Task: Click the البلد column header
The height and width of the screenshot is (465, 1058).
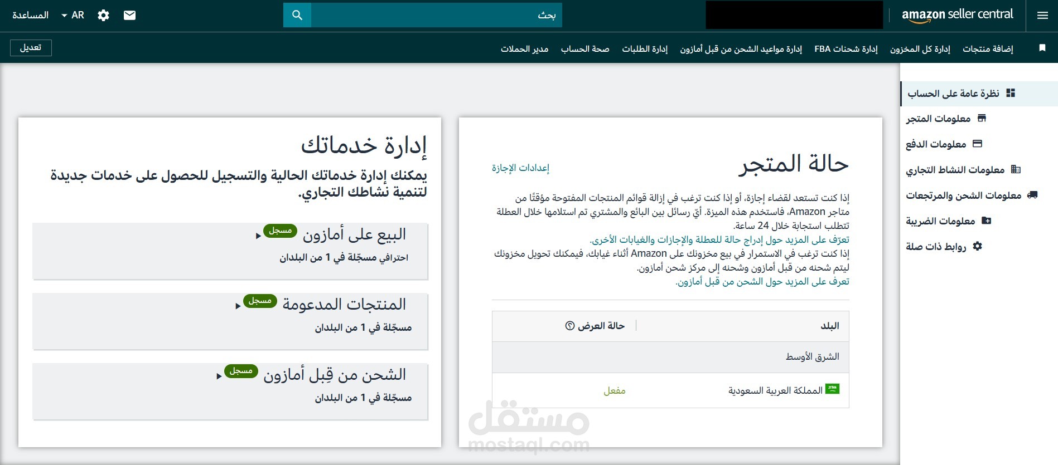Action: [x=830, y=326]
